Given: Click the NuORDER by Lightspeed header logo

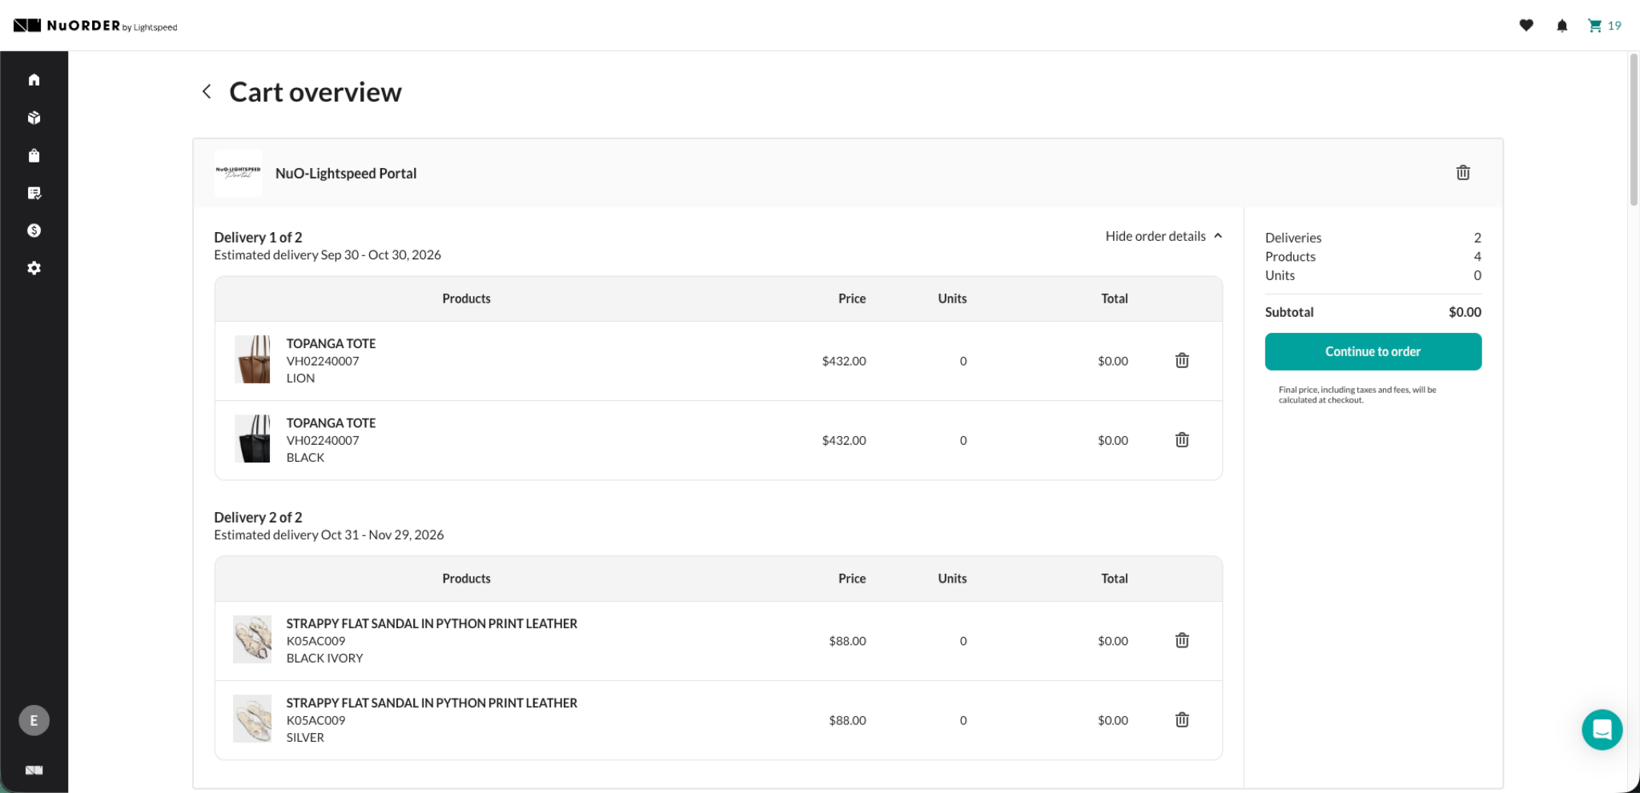Looking at the screenshot, I should click(x=95, y=26).
